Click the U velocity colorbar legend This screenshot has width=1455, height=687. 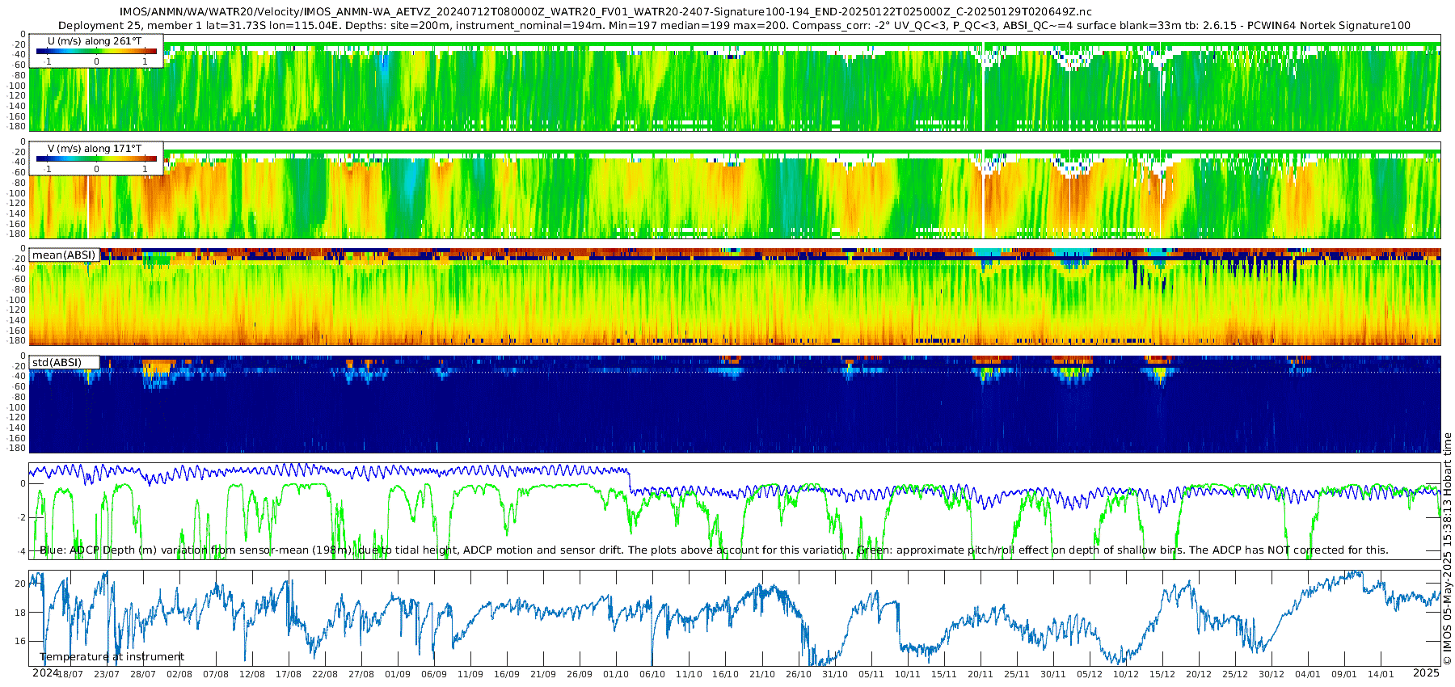pos(96,51)
